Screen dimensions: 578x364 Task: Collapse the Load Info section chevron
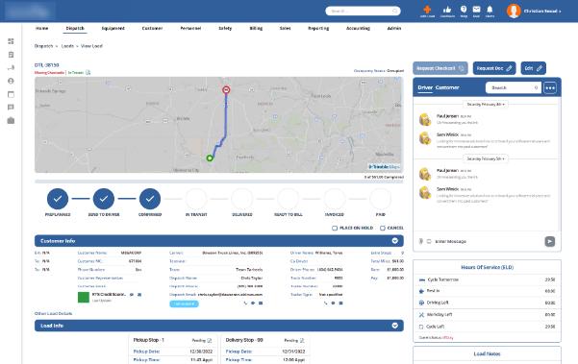pyautogui.click(x=395, y=326)
